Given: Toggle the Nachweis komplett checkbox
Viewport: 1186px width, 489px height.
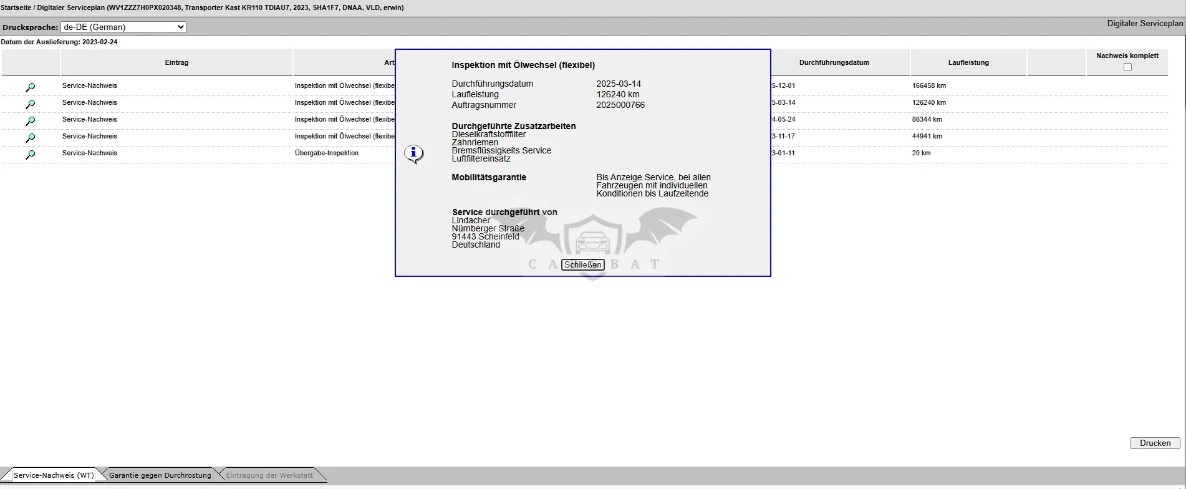Looking at the screenshot, I should 1127,67.
